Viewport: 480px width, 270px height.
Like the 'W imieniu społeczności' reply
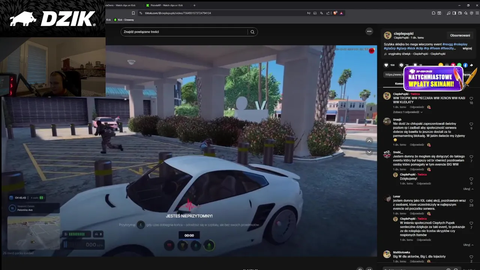(x=471, y=223)
